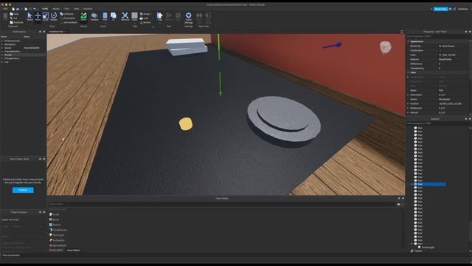Click the Script icon in Insert Object list
472x266 pixels.
(x=51, y=214)
